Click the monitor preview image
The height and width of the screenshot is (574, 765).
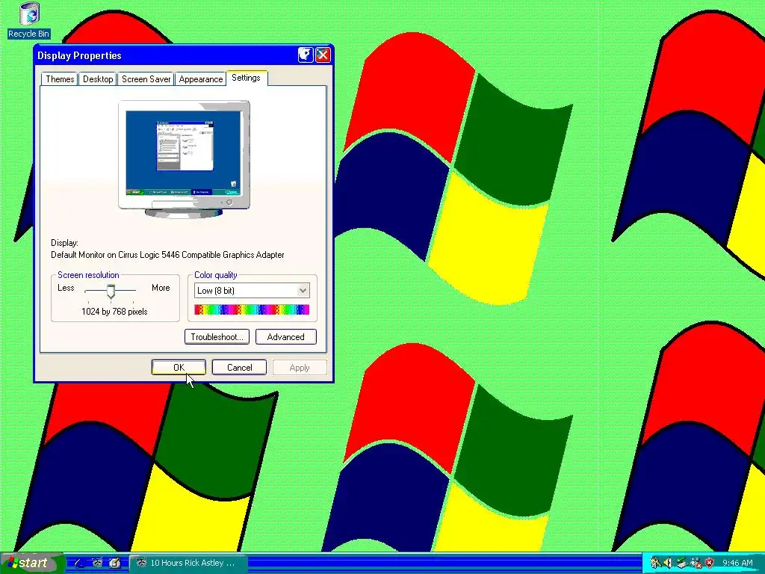point(184,159)
